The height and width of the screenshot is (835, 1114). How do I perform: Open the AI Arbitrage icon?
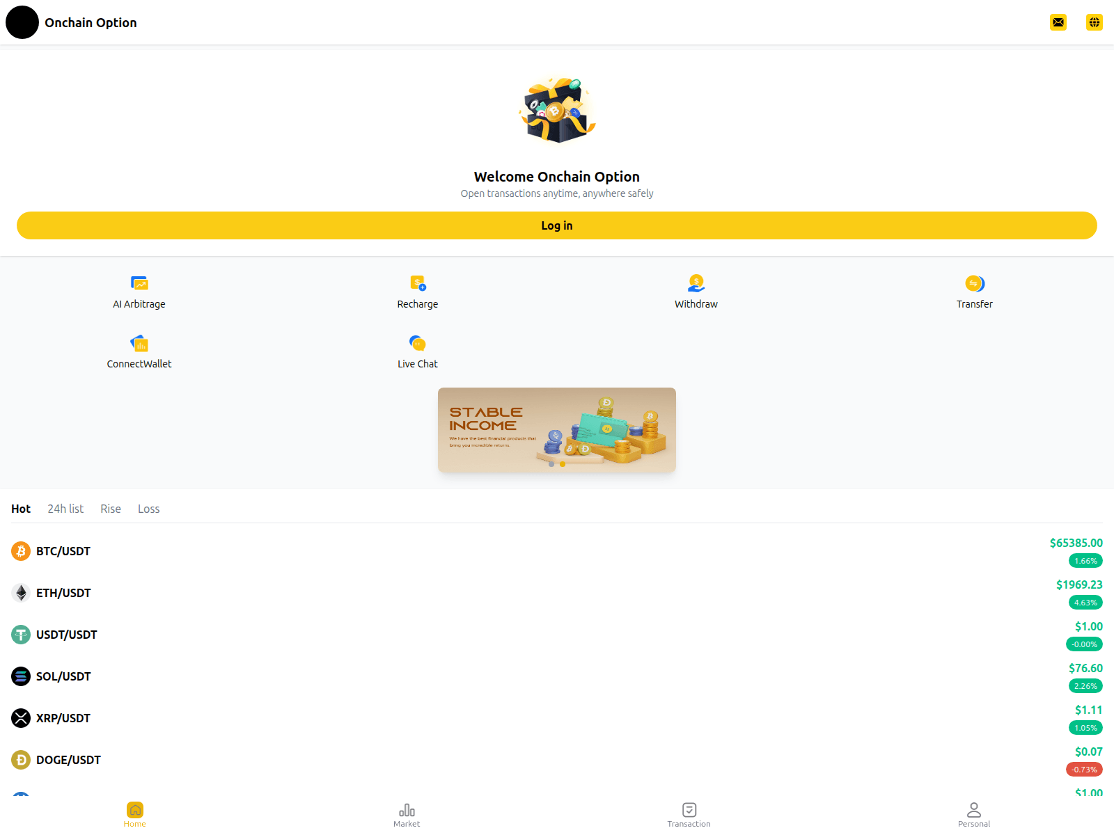point(139,283)
